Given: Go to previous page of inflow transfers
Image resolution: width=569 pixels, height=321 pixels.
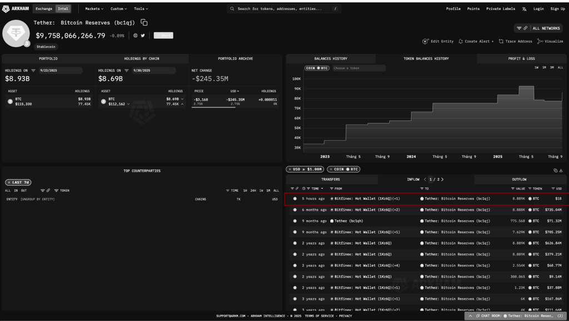Looking at the screenshot, I should tap(425, 180).
